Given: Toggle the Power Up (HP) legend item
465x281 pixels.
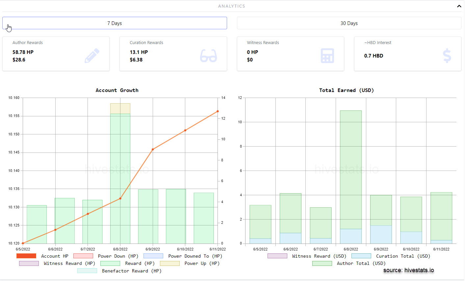Looking at the screenshot, I should (x=190, y=263).
